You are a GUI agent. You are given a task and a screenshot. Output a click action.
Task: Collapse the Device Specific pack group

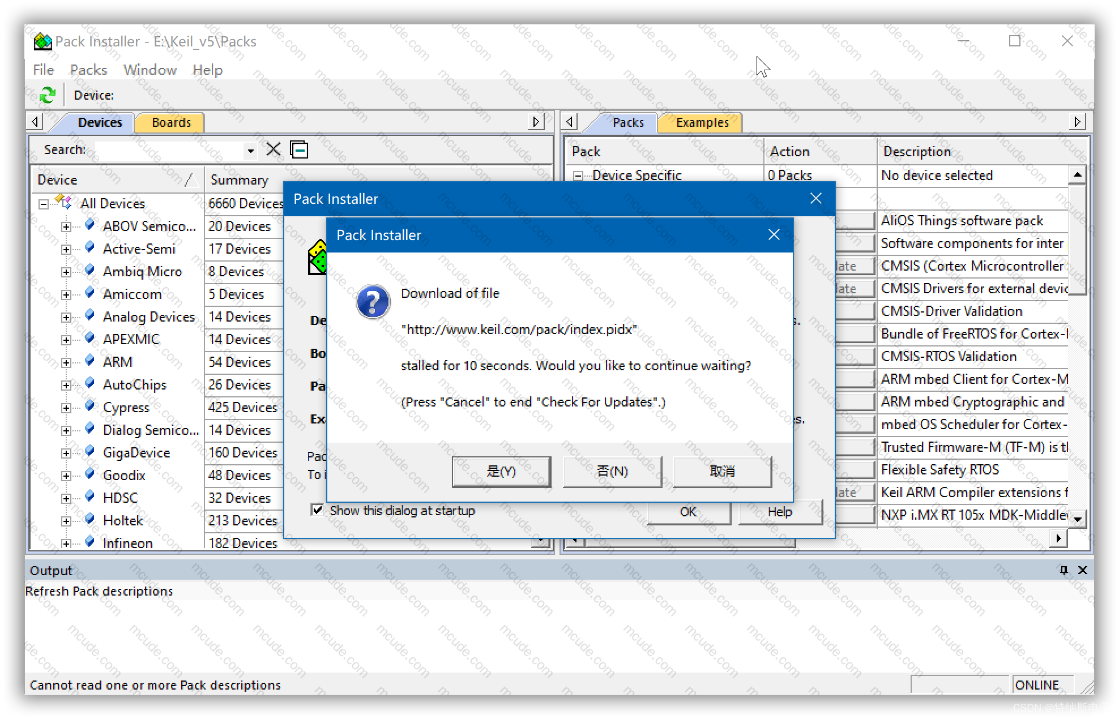[x=578, y=176]
